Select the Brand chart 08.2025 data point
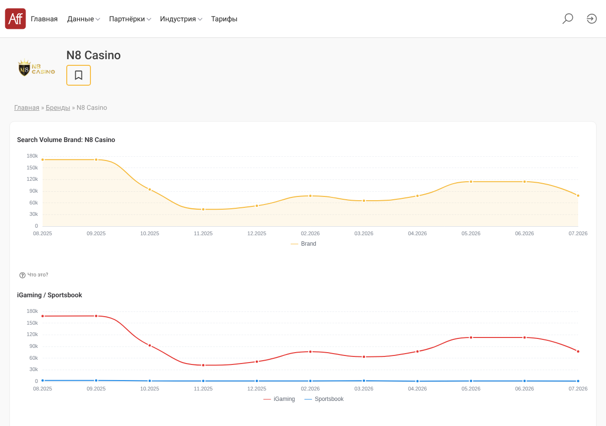The image size is (606, 426). click(43, 160)
